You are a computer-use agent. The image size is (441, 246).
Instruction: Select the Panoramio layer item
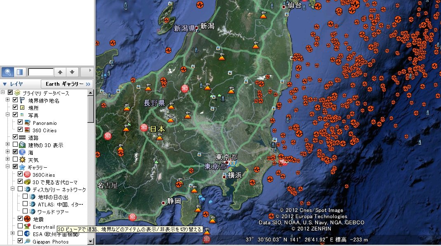[45, 123]
